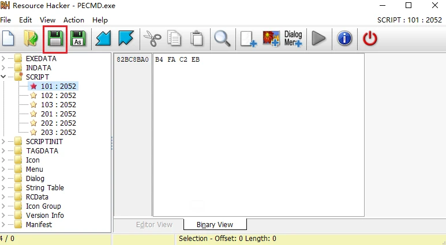446x245 pixels.
Task: Click the Save As floppy icon
Action: point(78,39)
